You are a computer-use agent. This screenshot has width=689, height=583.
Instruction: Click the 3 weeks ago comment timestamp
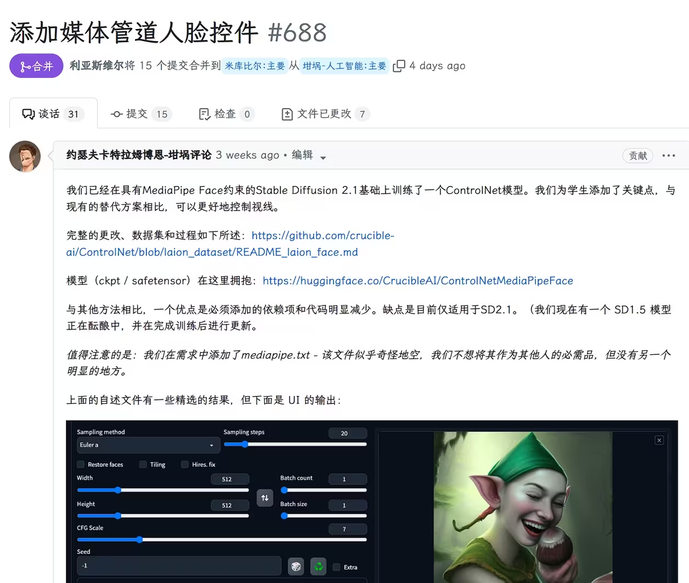click(247, 155)
